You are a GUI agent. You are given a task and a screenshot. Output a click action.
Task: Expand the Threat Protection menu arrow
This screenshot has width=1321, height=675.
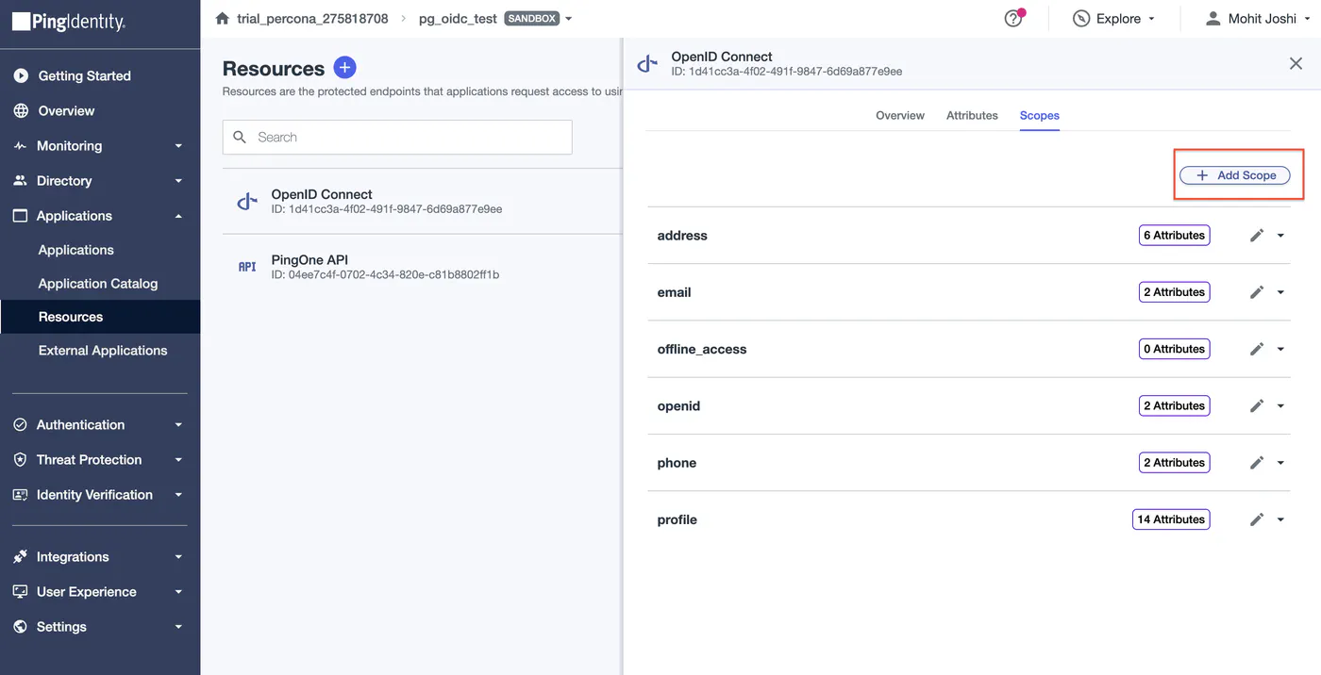[x=178, y=460]
